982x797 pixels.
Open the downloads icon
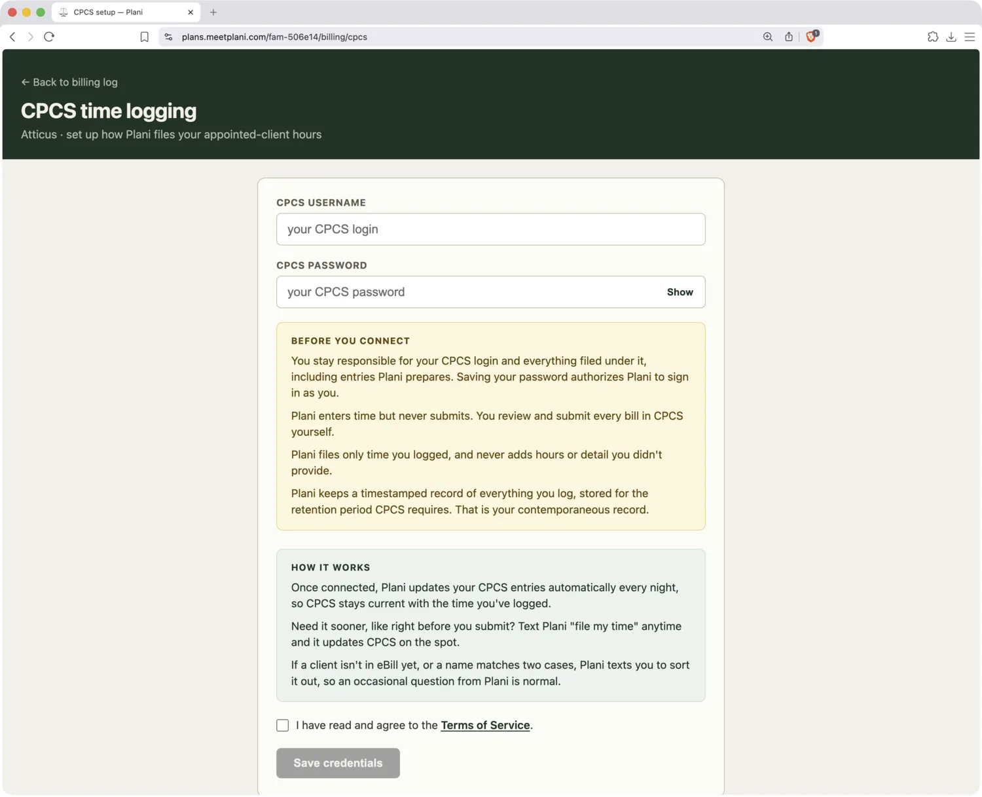[x=951, y=37]
